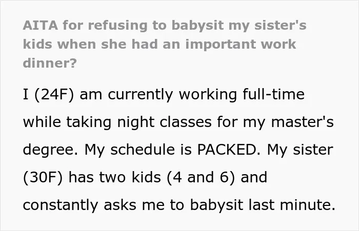Click the word 'PACKED' in the body
The image size is (359, 231).
tap(227, 150)
